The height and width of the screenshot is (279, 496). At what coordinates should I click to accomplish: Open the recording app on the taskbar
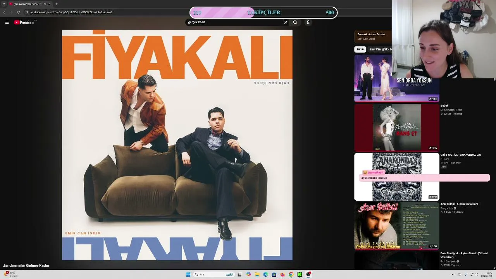coord(308,274)
